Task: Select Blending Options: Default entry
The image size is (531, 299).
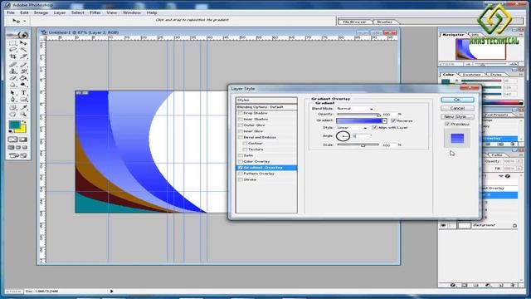Action: pos(266,107)
